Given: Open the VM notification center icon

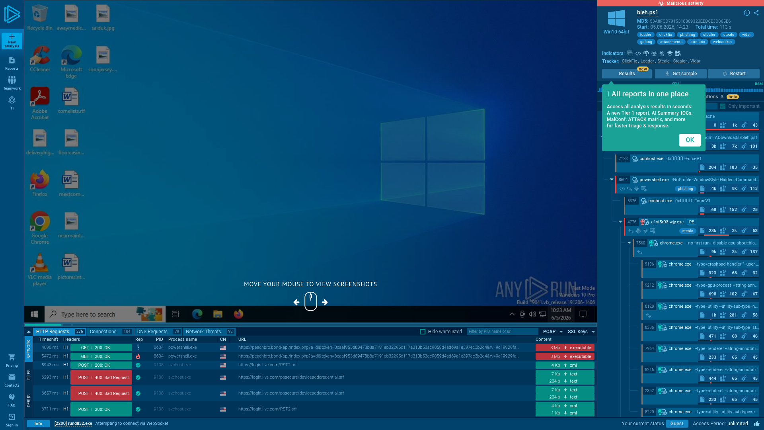Looking at the screenshot, I should 583,314.
